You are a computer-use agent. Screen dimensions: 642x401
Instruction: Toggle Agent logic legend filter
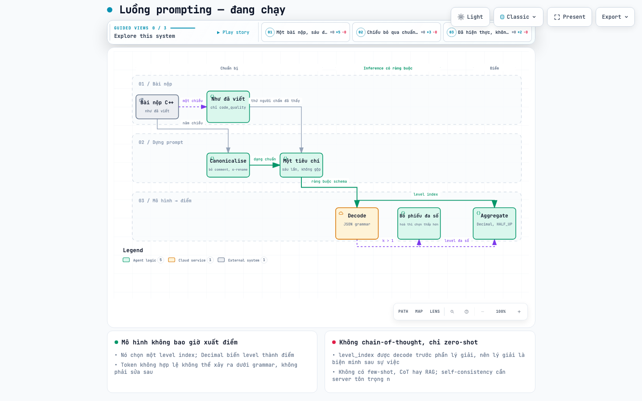(x=143, y=260)
